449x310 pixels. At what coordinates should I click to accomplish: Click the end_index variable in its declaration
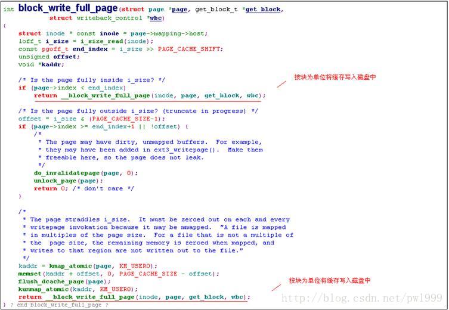90,49
